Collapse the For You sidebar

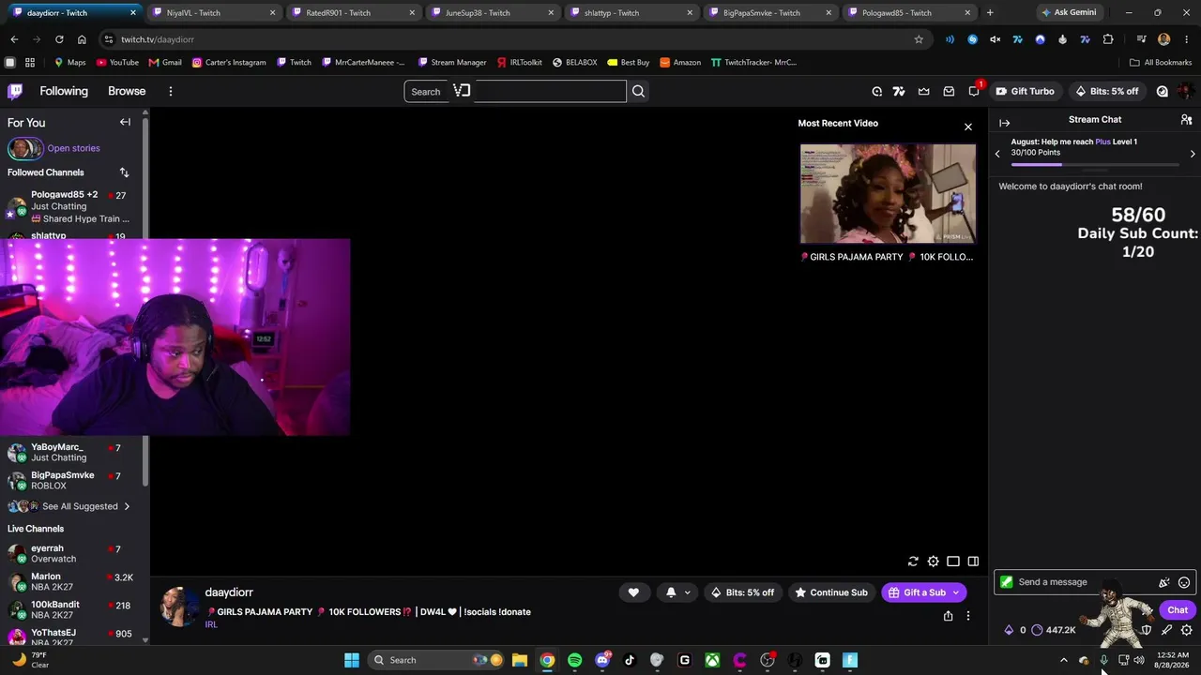(125, 122)
